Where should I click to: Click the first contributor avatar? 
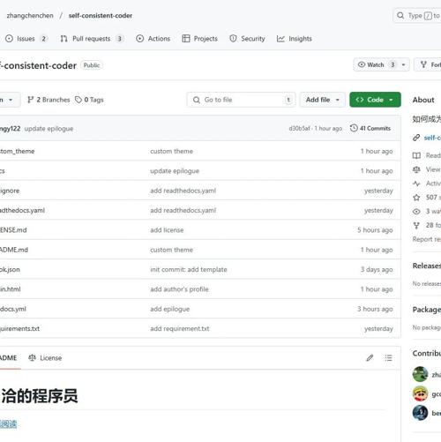(420, 374)
